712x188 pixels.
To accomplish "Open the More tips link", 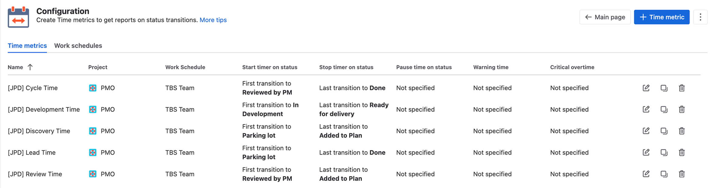I will click(213, 20).
